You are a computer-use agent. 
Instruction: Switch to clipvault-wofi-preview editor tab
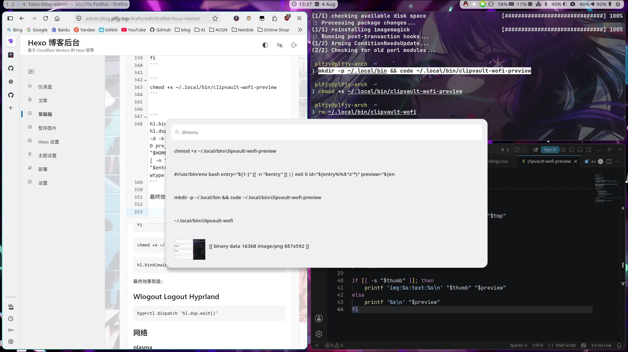[x=548, y=161]
